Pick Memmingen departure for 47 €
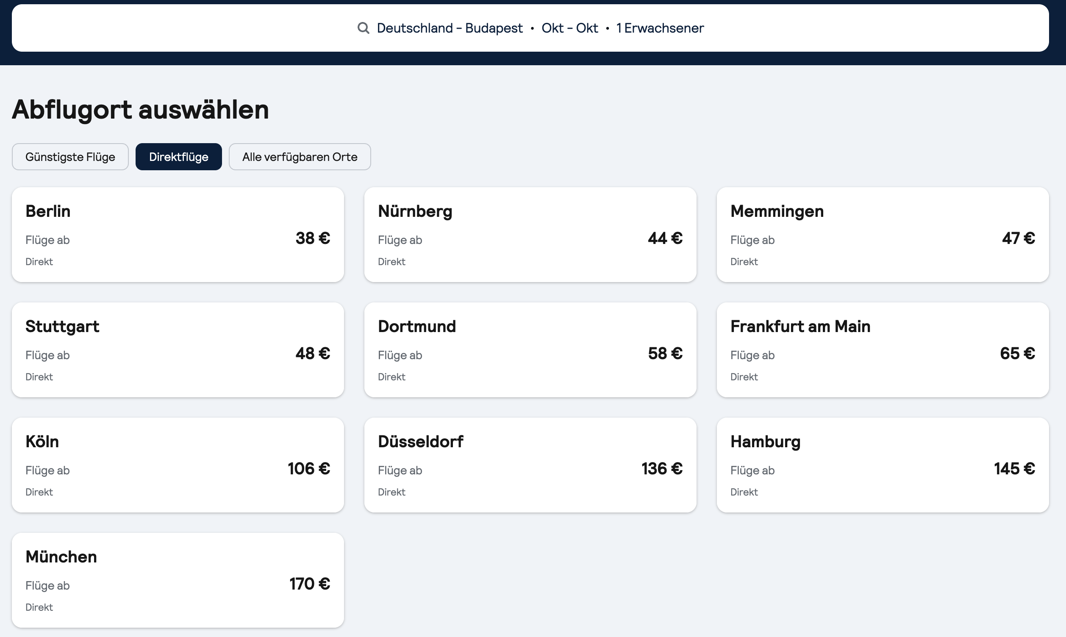This screenshot has width=1066, height=637. point(883,235)
